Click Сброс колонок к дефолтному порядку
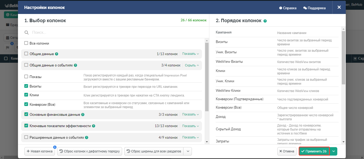364x159 pixels. click(x=90, y=151)
